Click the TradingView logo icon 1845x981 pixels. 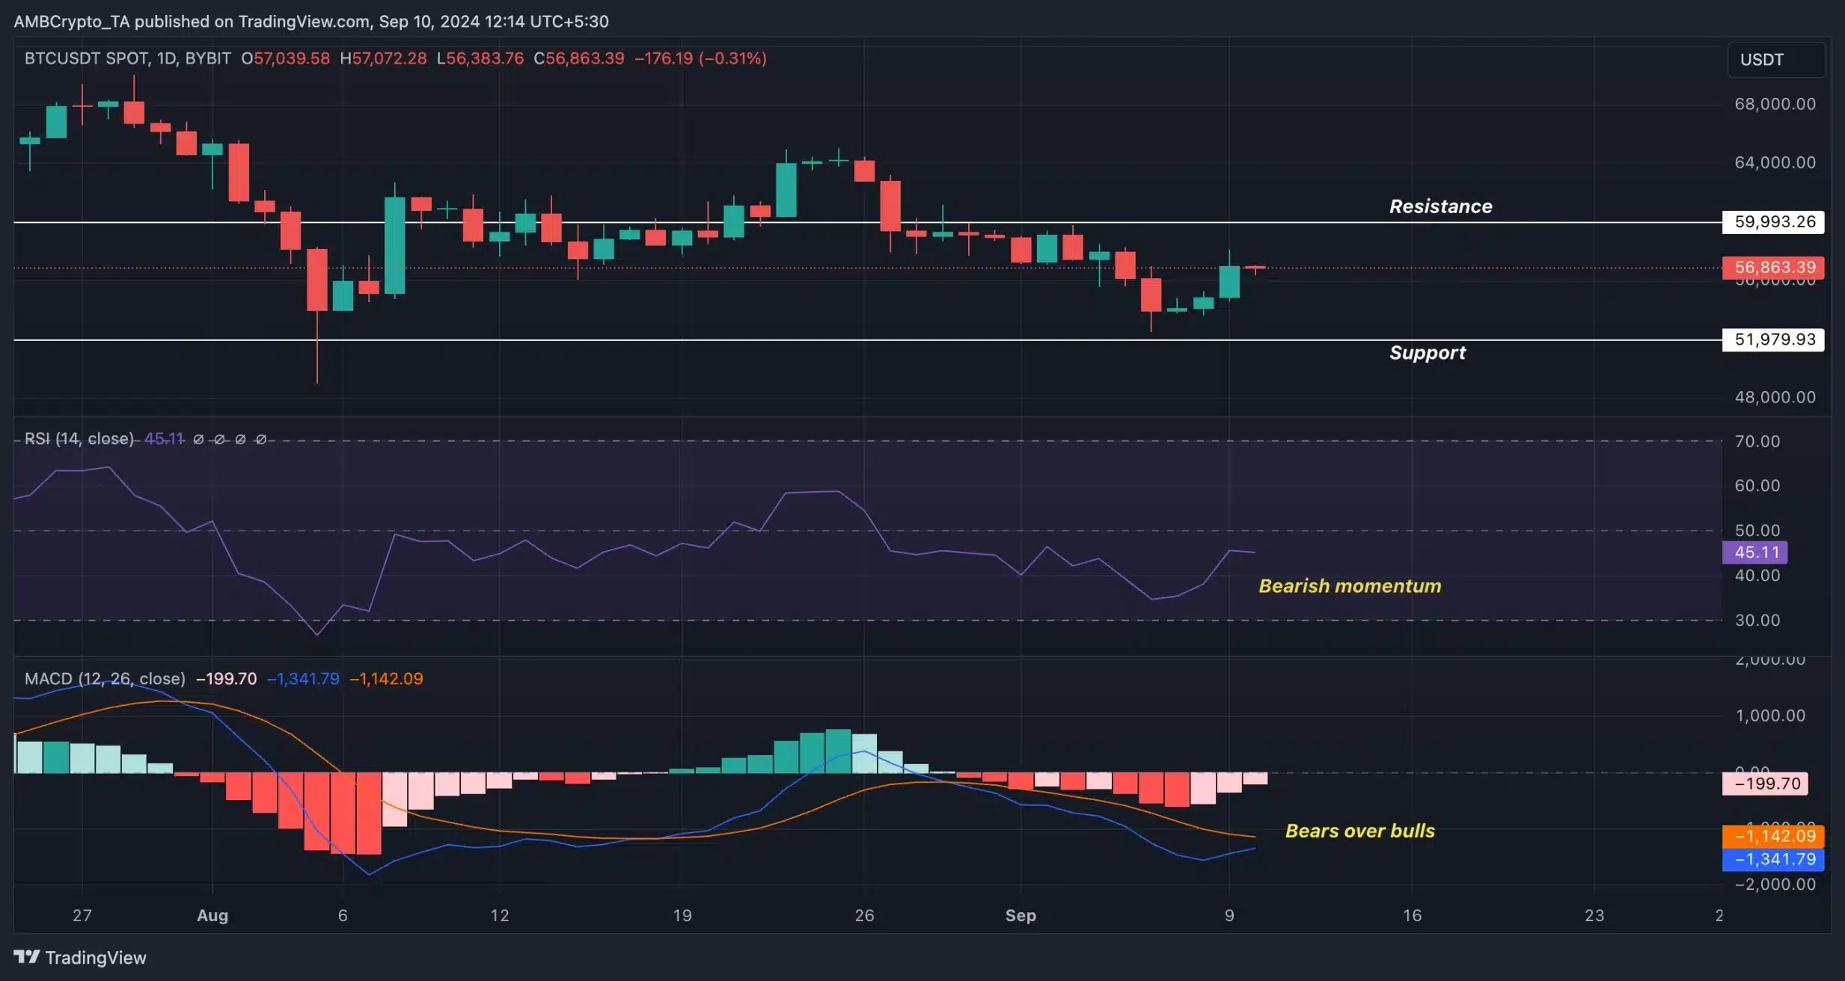click(27, 957)
